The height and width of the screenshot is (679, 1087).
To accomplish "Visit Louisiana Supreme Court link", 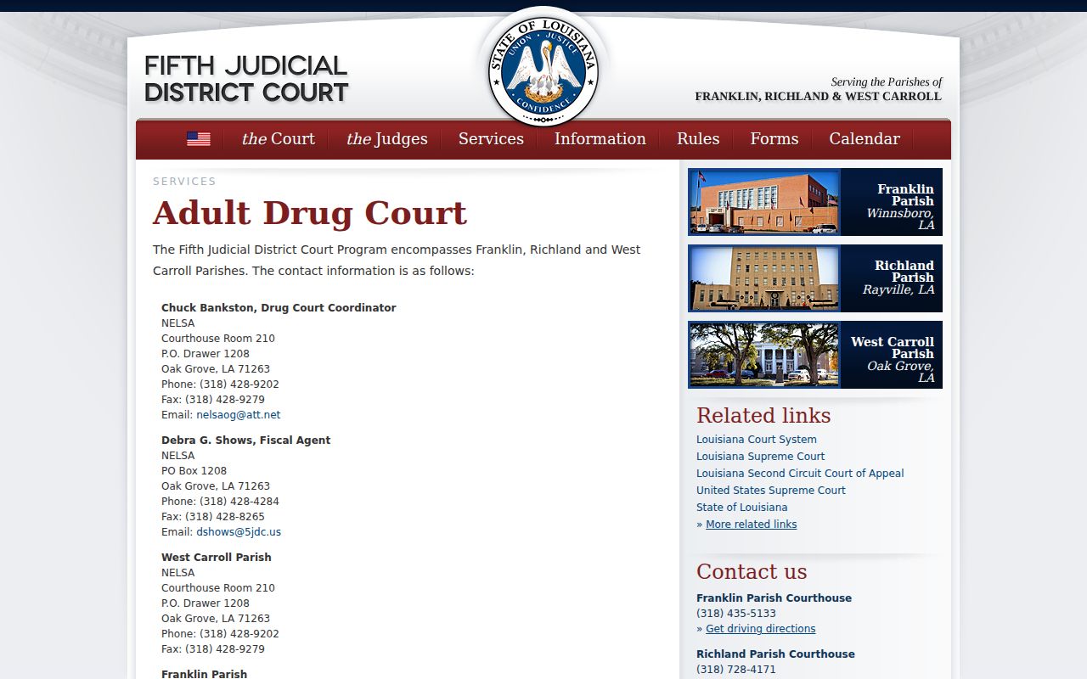I will coord(761,457).
